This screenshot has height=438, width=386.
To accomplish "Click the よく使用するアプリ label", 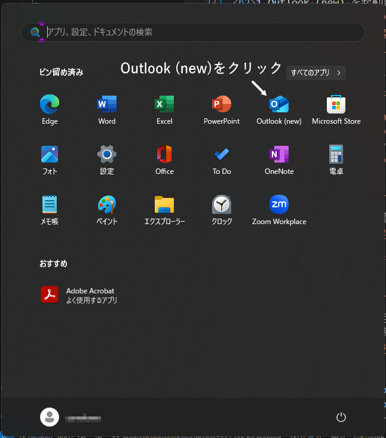I will point(91,301).
